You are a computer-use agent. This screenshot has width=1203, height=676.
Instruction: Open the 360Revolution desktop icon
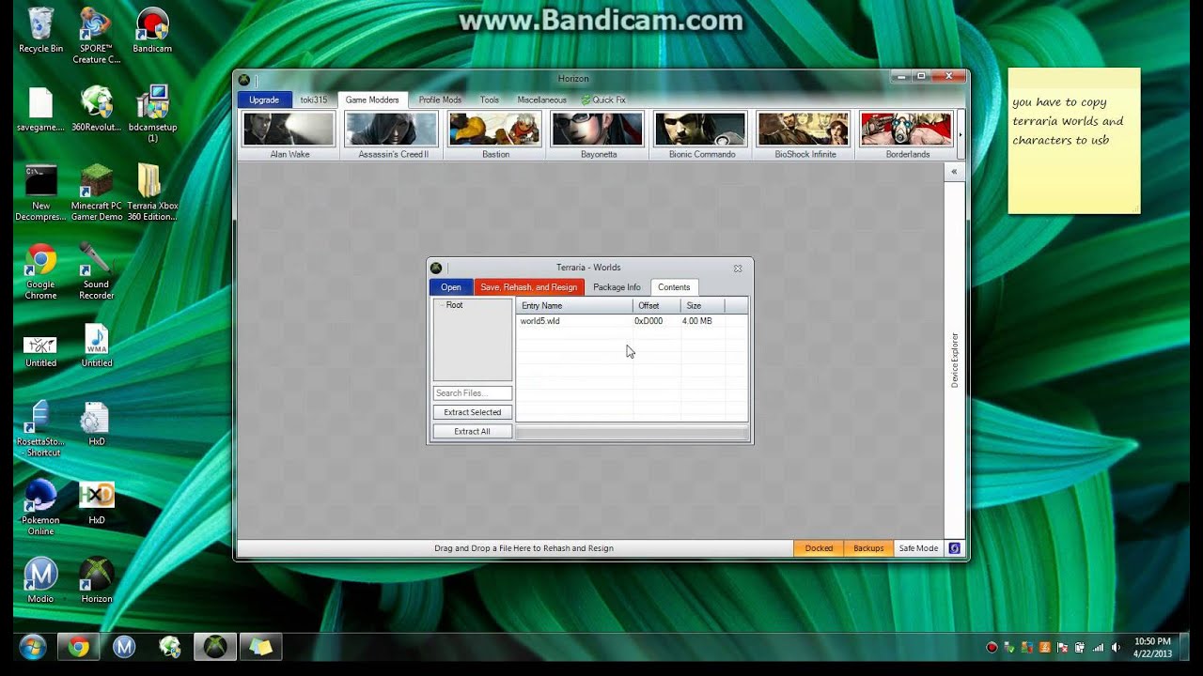pyautogui.click(x=96, y=110)
